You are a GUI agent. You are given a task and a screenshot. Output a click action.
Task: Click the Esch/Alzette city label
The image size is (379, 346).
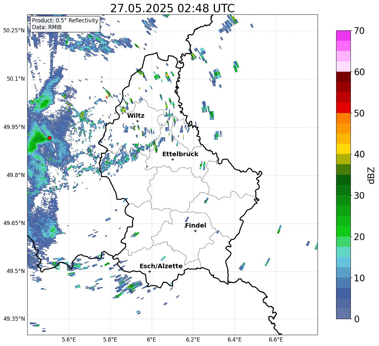click(x=161, y=266)
